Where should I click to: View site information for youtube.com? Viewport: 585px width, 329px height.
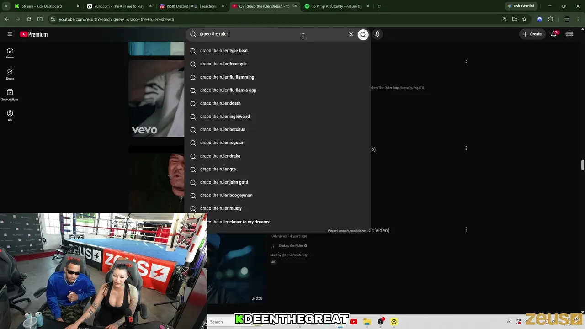pos(53,19)
